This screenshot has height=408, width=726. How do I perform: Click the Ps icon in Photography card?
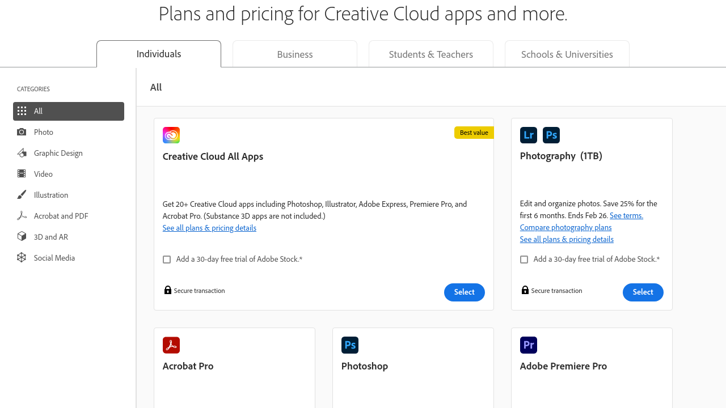[x=551, y=135]
